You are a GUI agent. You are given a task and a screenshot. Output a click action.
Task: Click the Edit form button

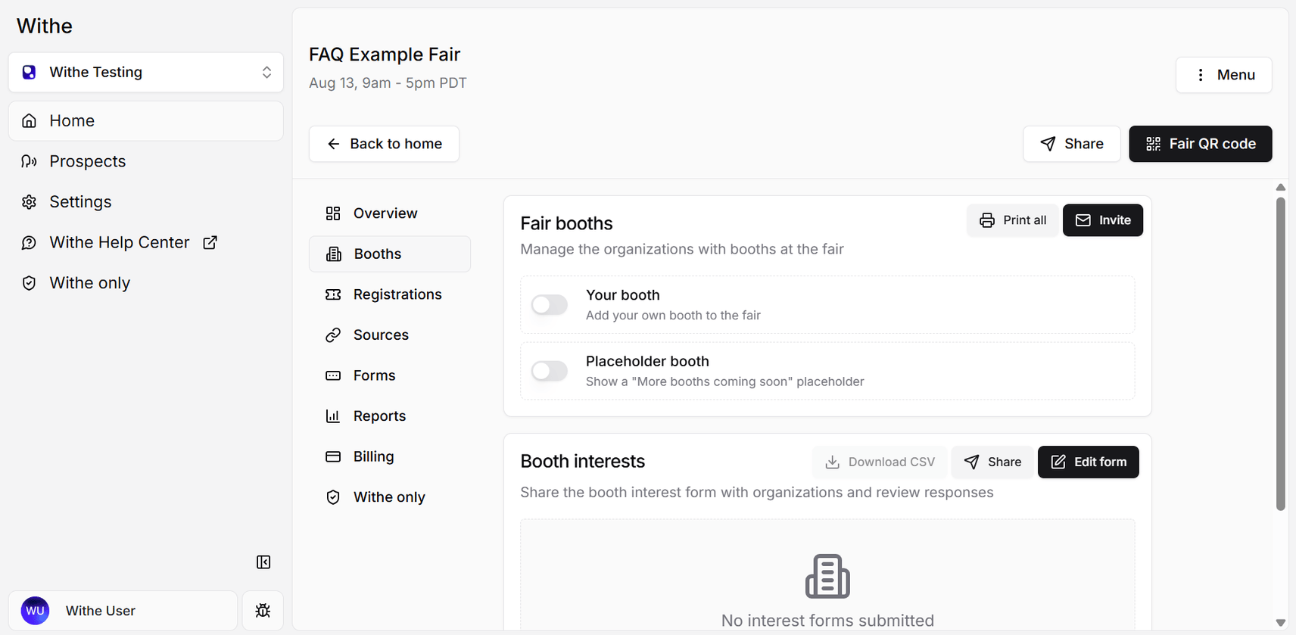click(1089, 462)
